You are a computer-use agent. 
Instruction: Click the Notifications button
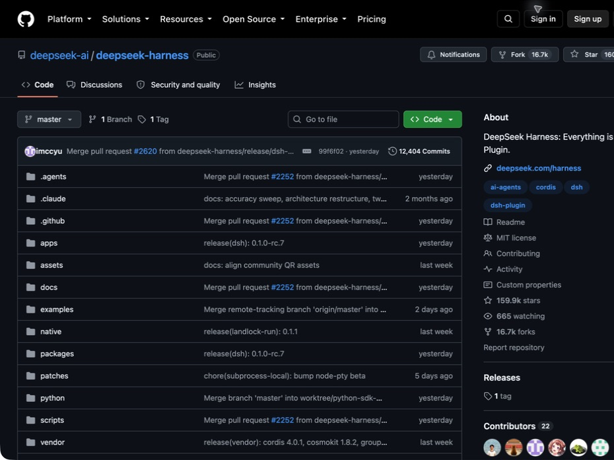[x=453, y=55]
